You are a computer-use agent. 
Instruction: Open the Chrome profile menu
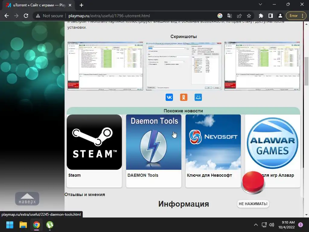280,16
